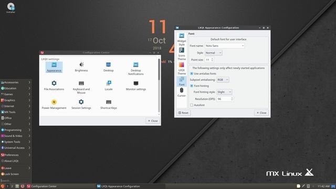The width and height of the screenshot is (336, 189).
Task: Expand the Graphics menu category
Action: pos(16,100)
